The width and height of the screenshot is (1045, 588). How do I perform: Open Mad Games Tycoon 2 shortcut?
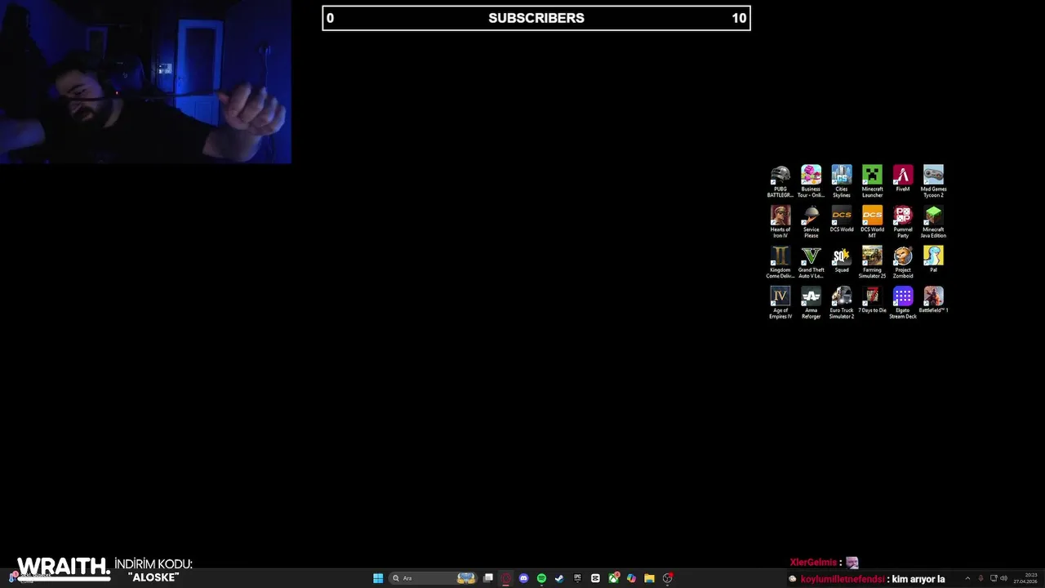[x=933, y=181]
